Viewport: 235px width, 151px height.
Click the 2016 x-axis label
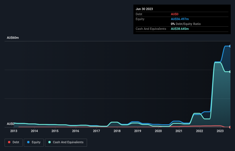76,131
